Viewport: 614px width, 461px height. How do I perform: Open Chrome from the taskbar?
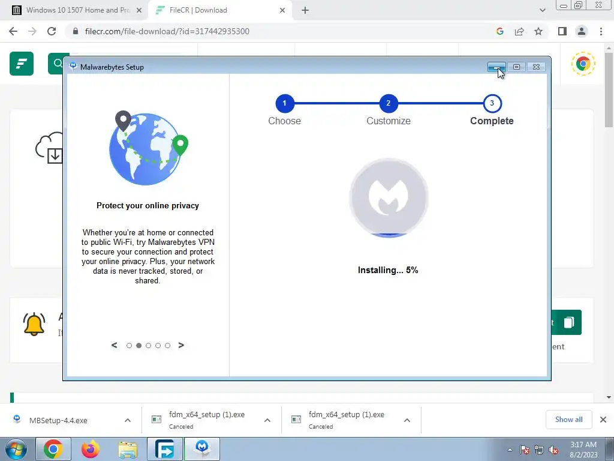click(x=53, y=449)
